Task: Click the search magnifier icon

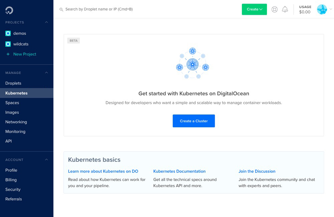Action: click(x=61, y=10)
